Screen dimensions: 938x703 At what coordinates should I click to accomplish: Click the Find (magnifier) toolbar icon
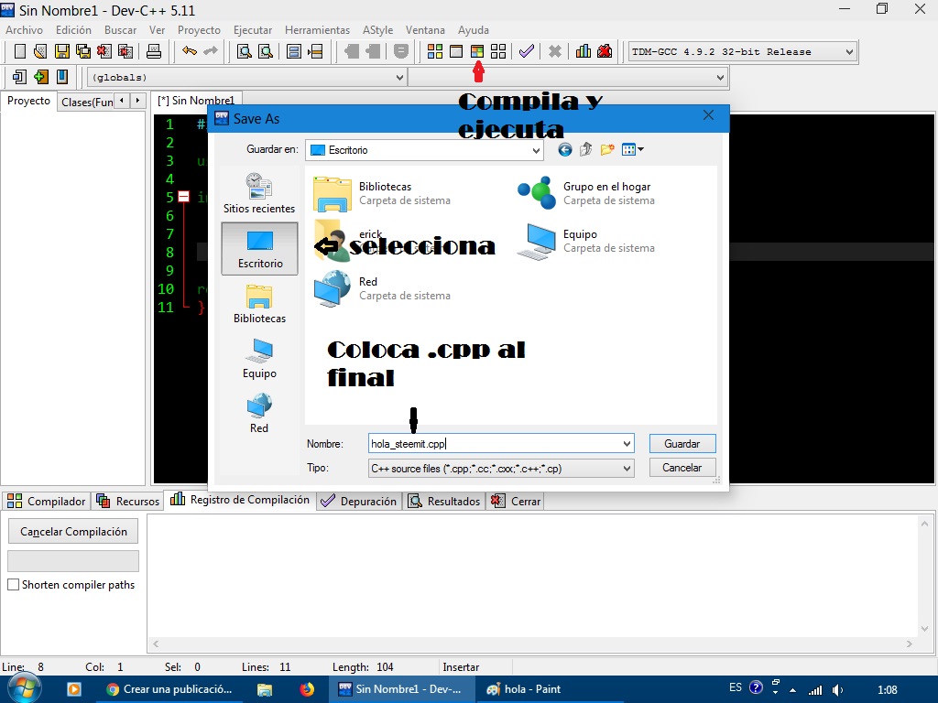(x=244, y=51)
